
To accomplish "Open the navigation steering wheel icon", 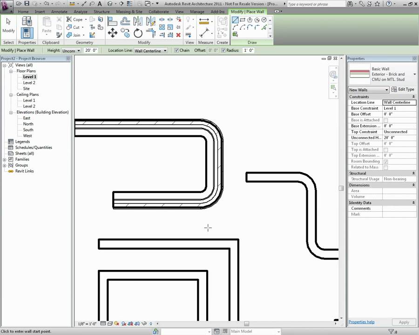I will pyautogui.click(x=332, y=74).
